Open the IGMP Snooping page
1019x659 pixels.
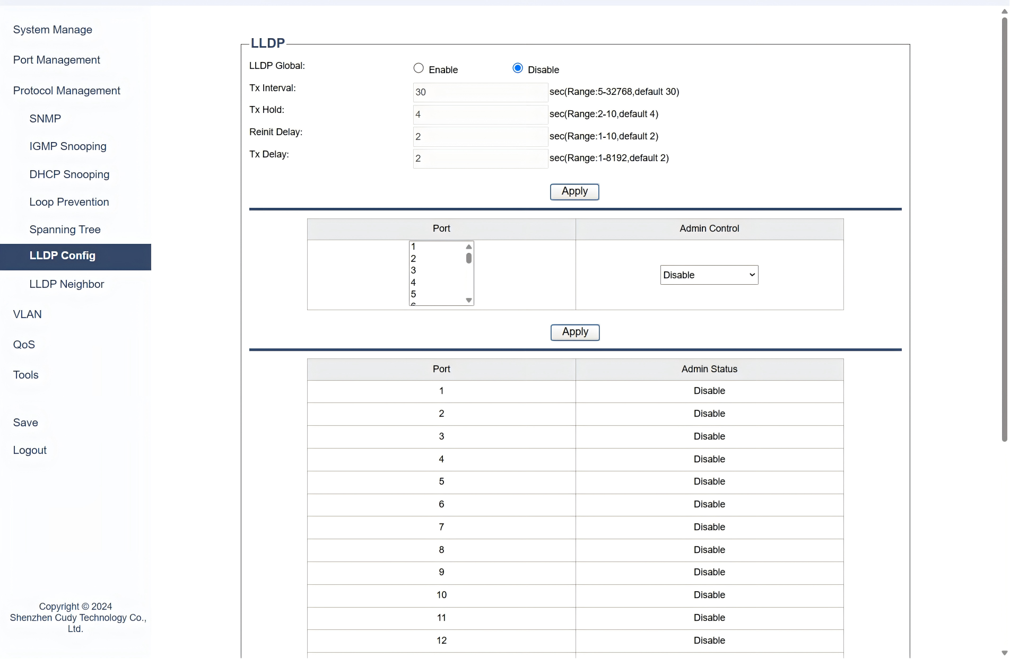pyautogui.click(x=68, y=146)
